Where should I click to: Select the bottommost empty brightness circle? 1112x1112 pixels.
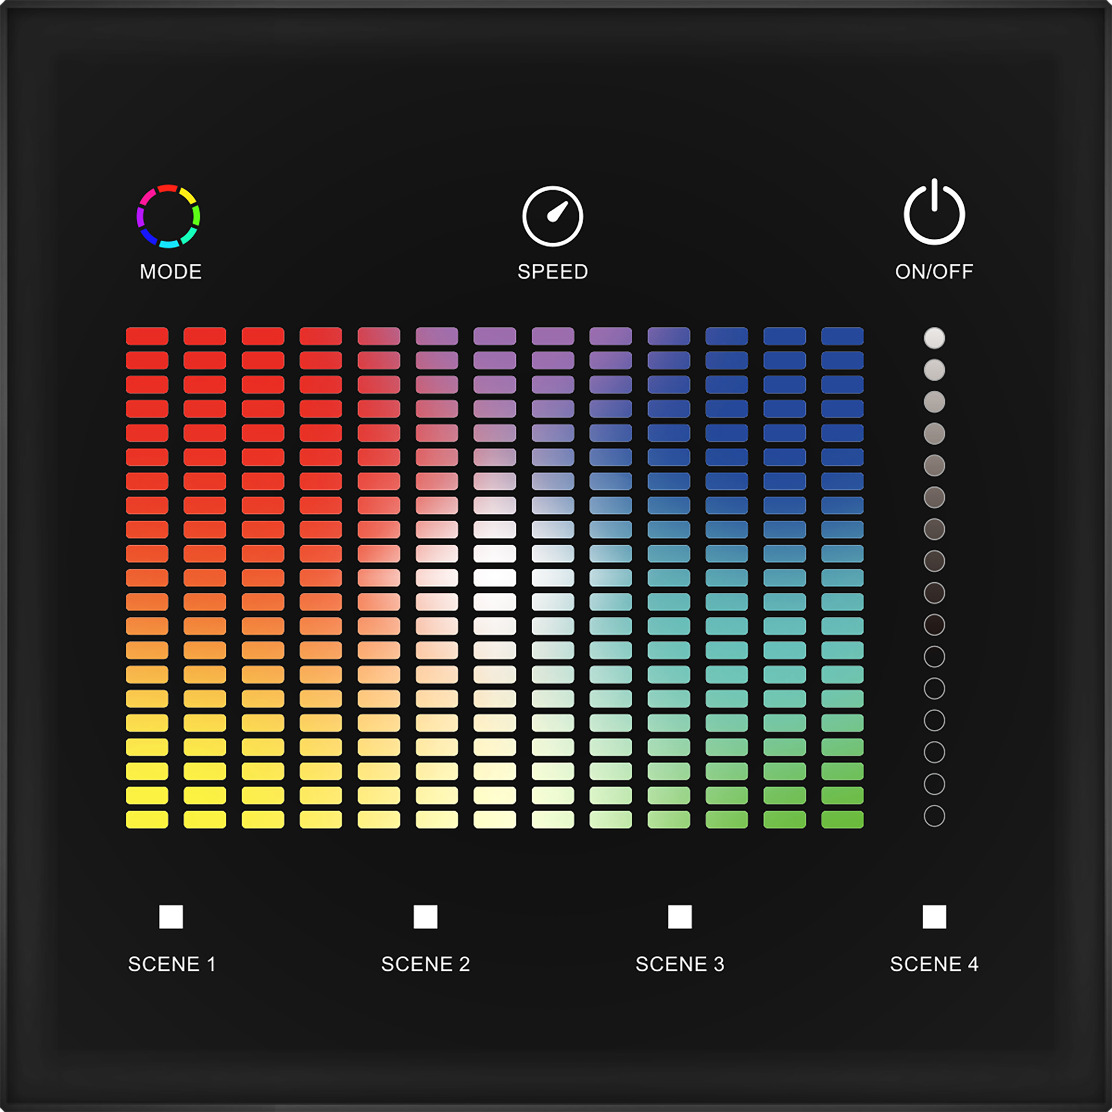coord(934,816)
